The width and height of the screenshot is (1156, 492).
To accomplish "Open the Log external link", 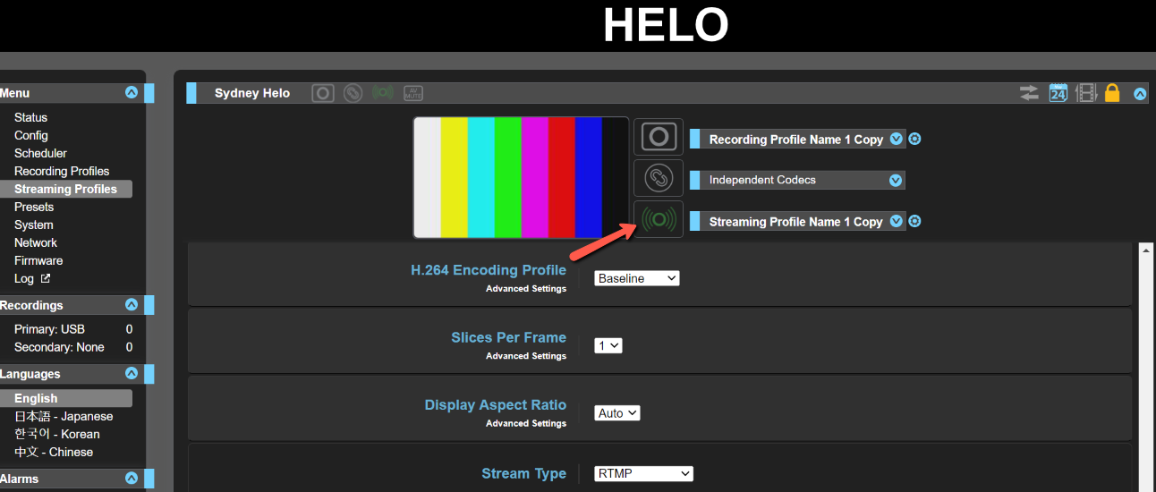I will click(32, 278).
